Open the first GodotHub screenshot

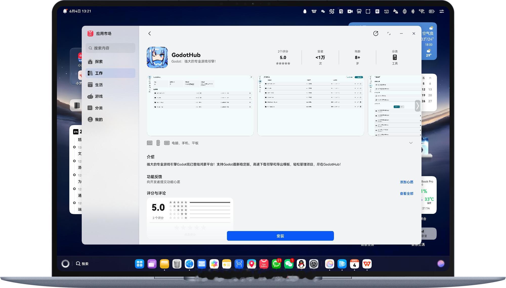pyautogui.click(x=200, y=106)
